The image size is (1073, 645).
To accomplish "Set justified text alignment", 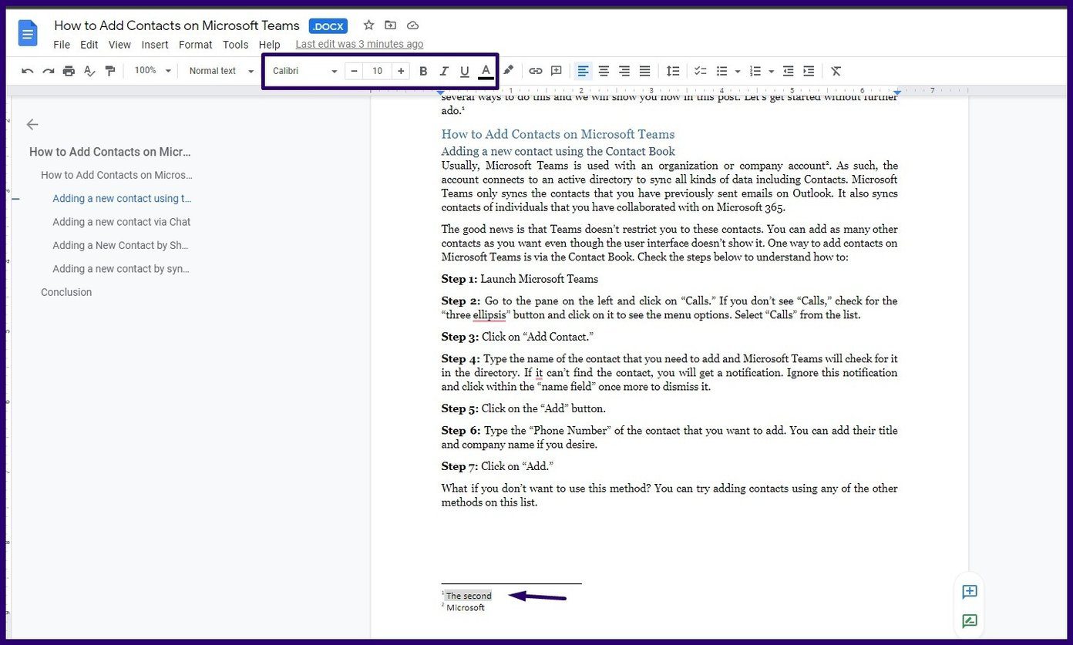I will (x=644, y=71).
